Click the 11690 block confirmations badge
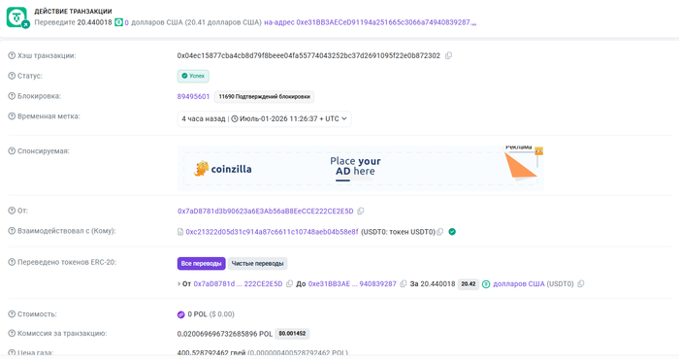The image size is (679, 359). pos(264,97)
